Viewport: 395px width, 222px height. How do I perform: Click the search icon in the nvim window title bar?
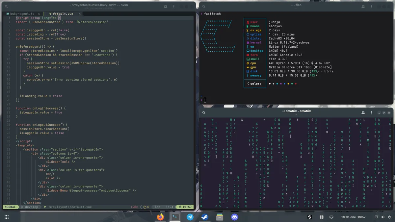(6, 6)
